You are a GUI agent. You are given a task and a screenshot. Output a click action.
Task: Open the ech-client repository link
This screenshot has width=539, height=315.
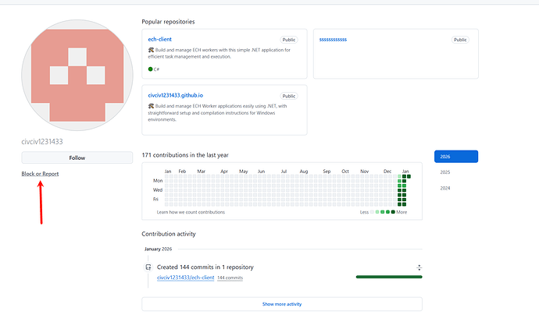tap(159, 40)
